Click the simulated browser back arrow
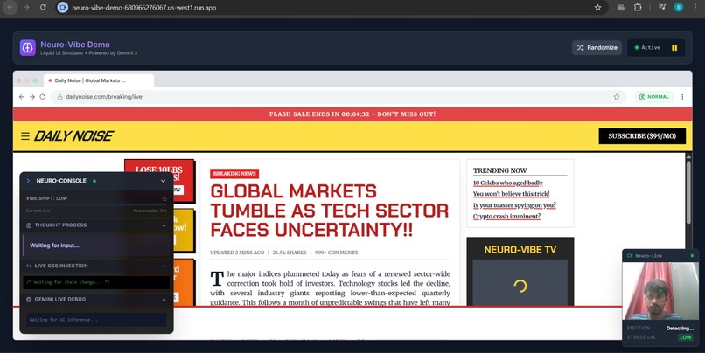 22,97
